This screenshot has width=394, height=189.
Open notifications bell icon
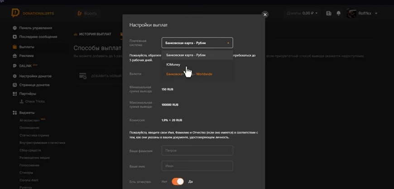[339, 13]
